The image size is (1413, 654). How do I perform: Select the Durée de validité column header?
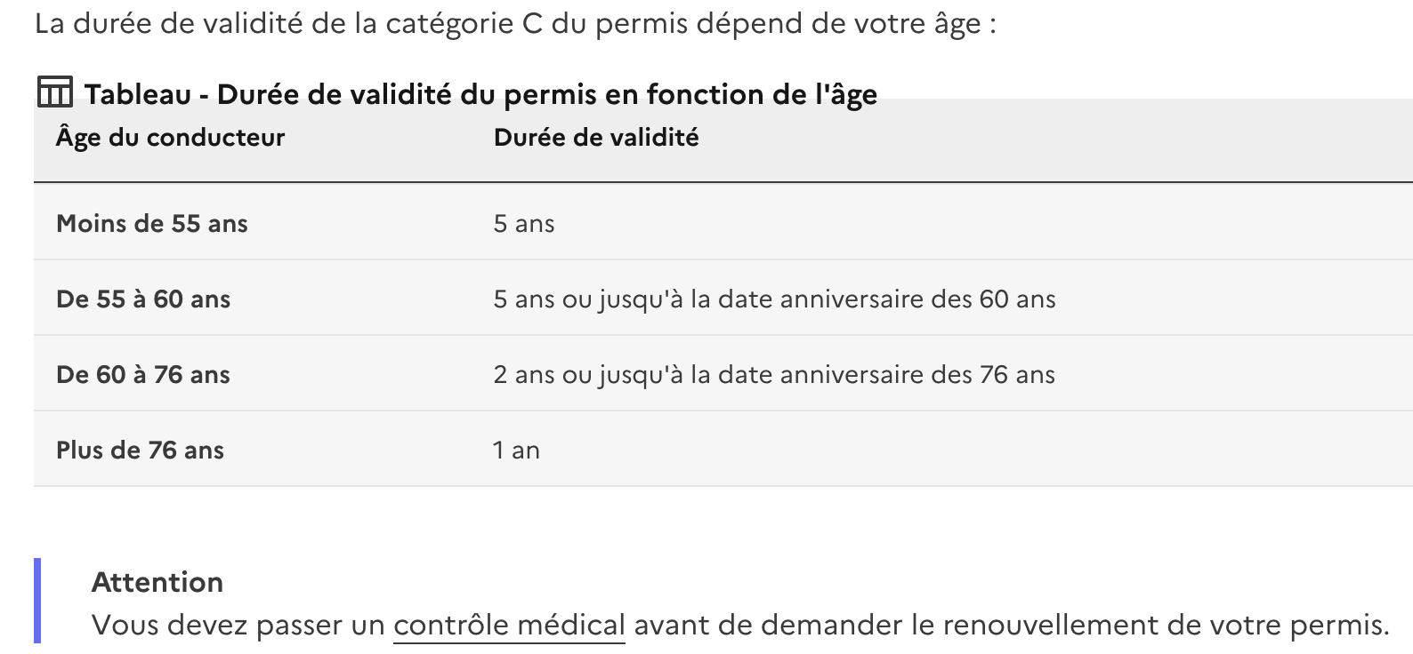[x=596, y=138]
